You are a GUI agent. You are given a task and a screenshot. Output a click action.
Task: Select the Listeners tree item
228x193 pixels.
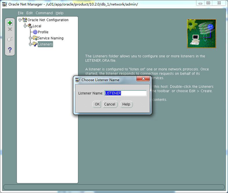click(x=46, y=44)
